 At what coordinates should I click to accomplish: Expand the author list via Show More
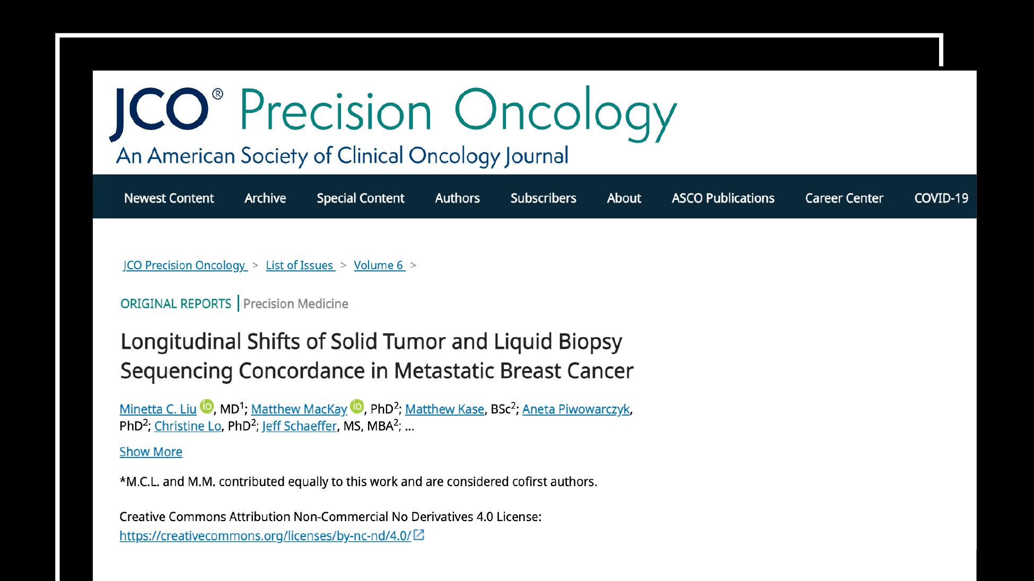[x=151, y=452]
